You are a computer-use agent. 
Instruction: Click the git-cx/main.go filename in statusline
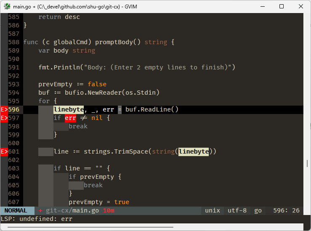point(72,210)
